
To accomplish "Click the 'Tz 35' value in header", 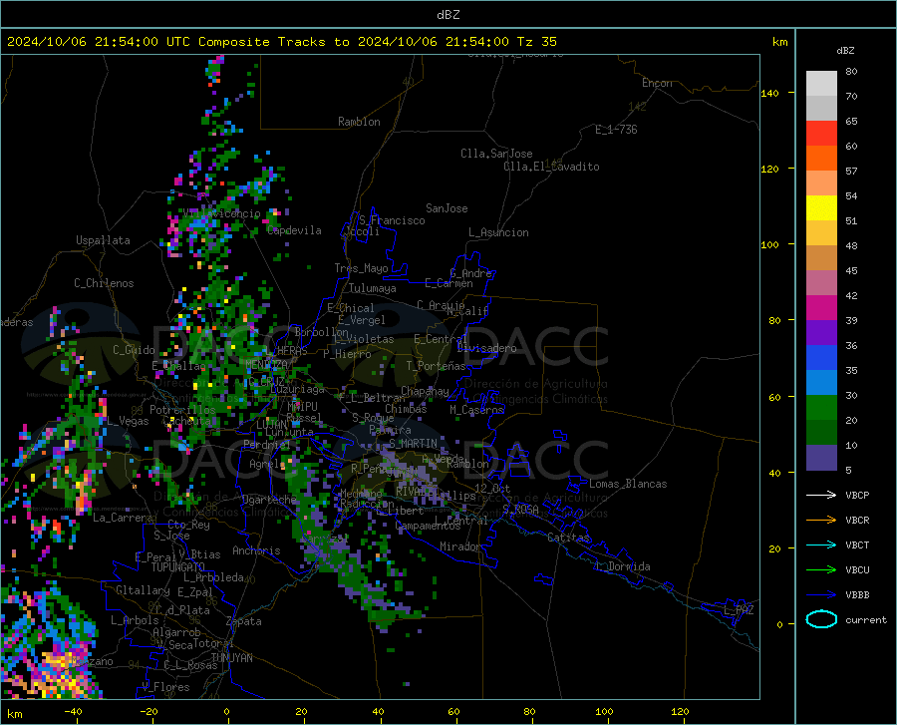I will point(536,42).
